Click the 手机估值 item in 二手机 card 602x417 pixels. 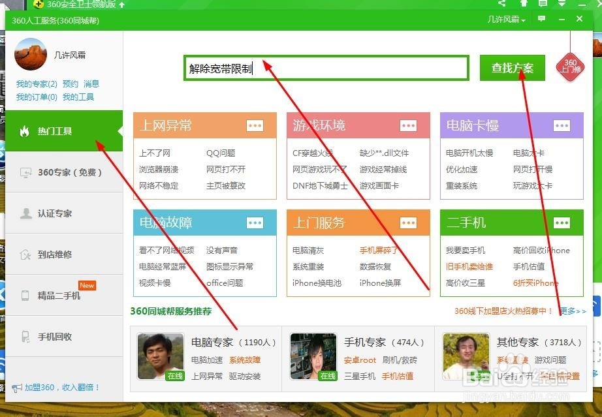pyautogui.click(x=529, y=266)
